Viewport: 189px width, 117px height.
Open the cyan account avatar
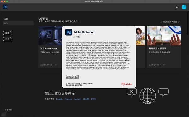pyautogui.click(x=184, y=7)
